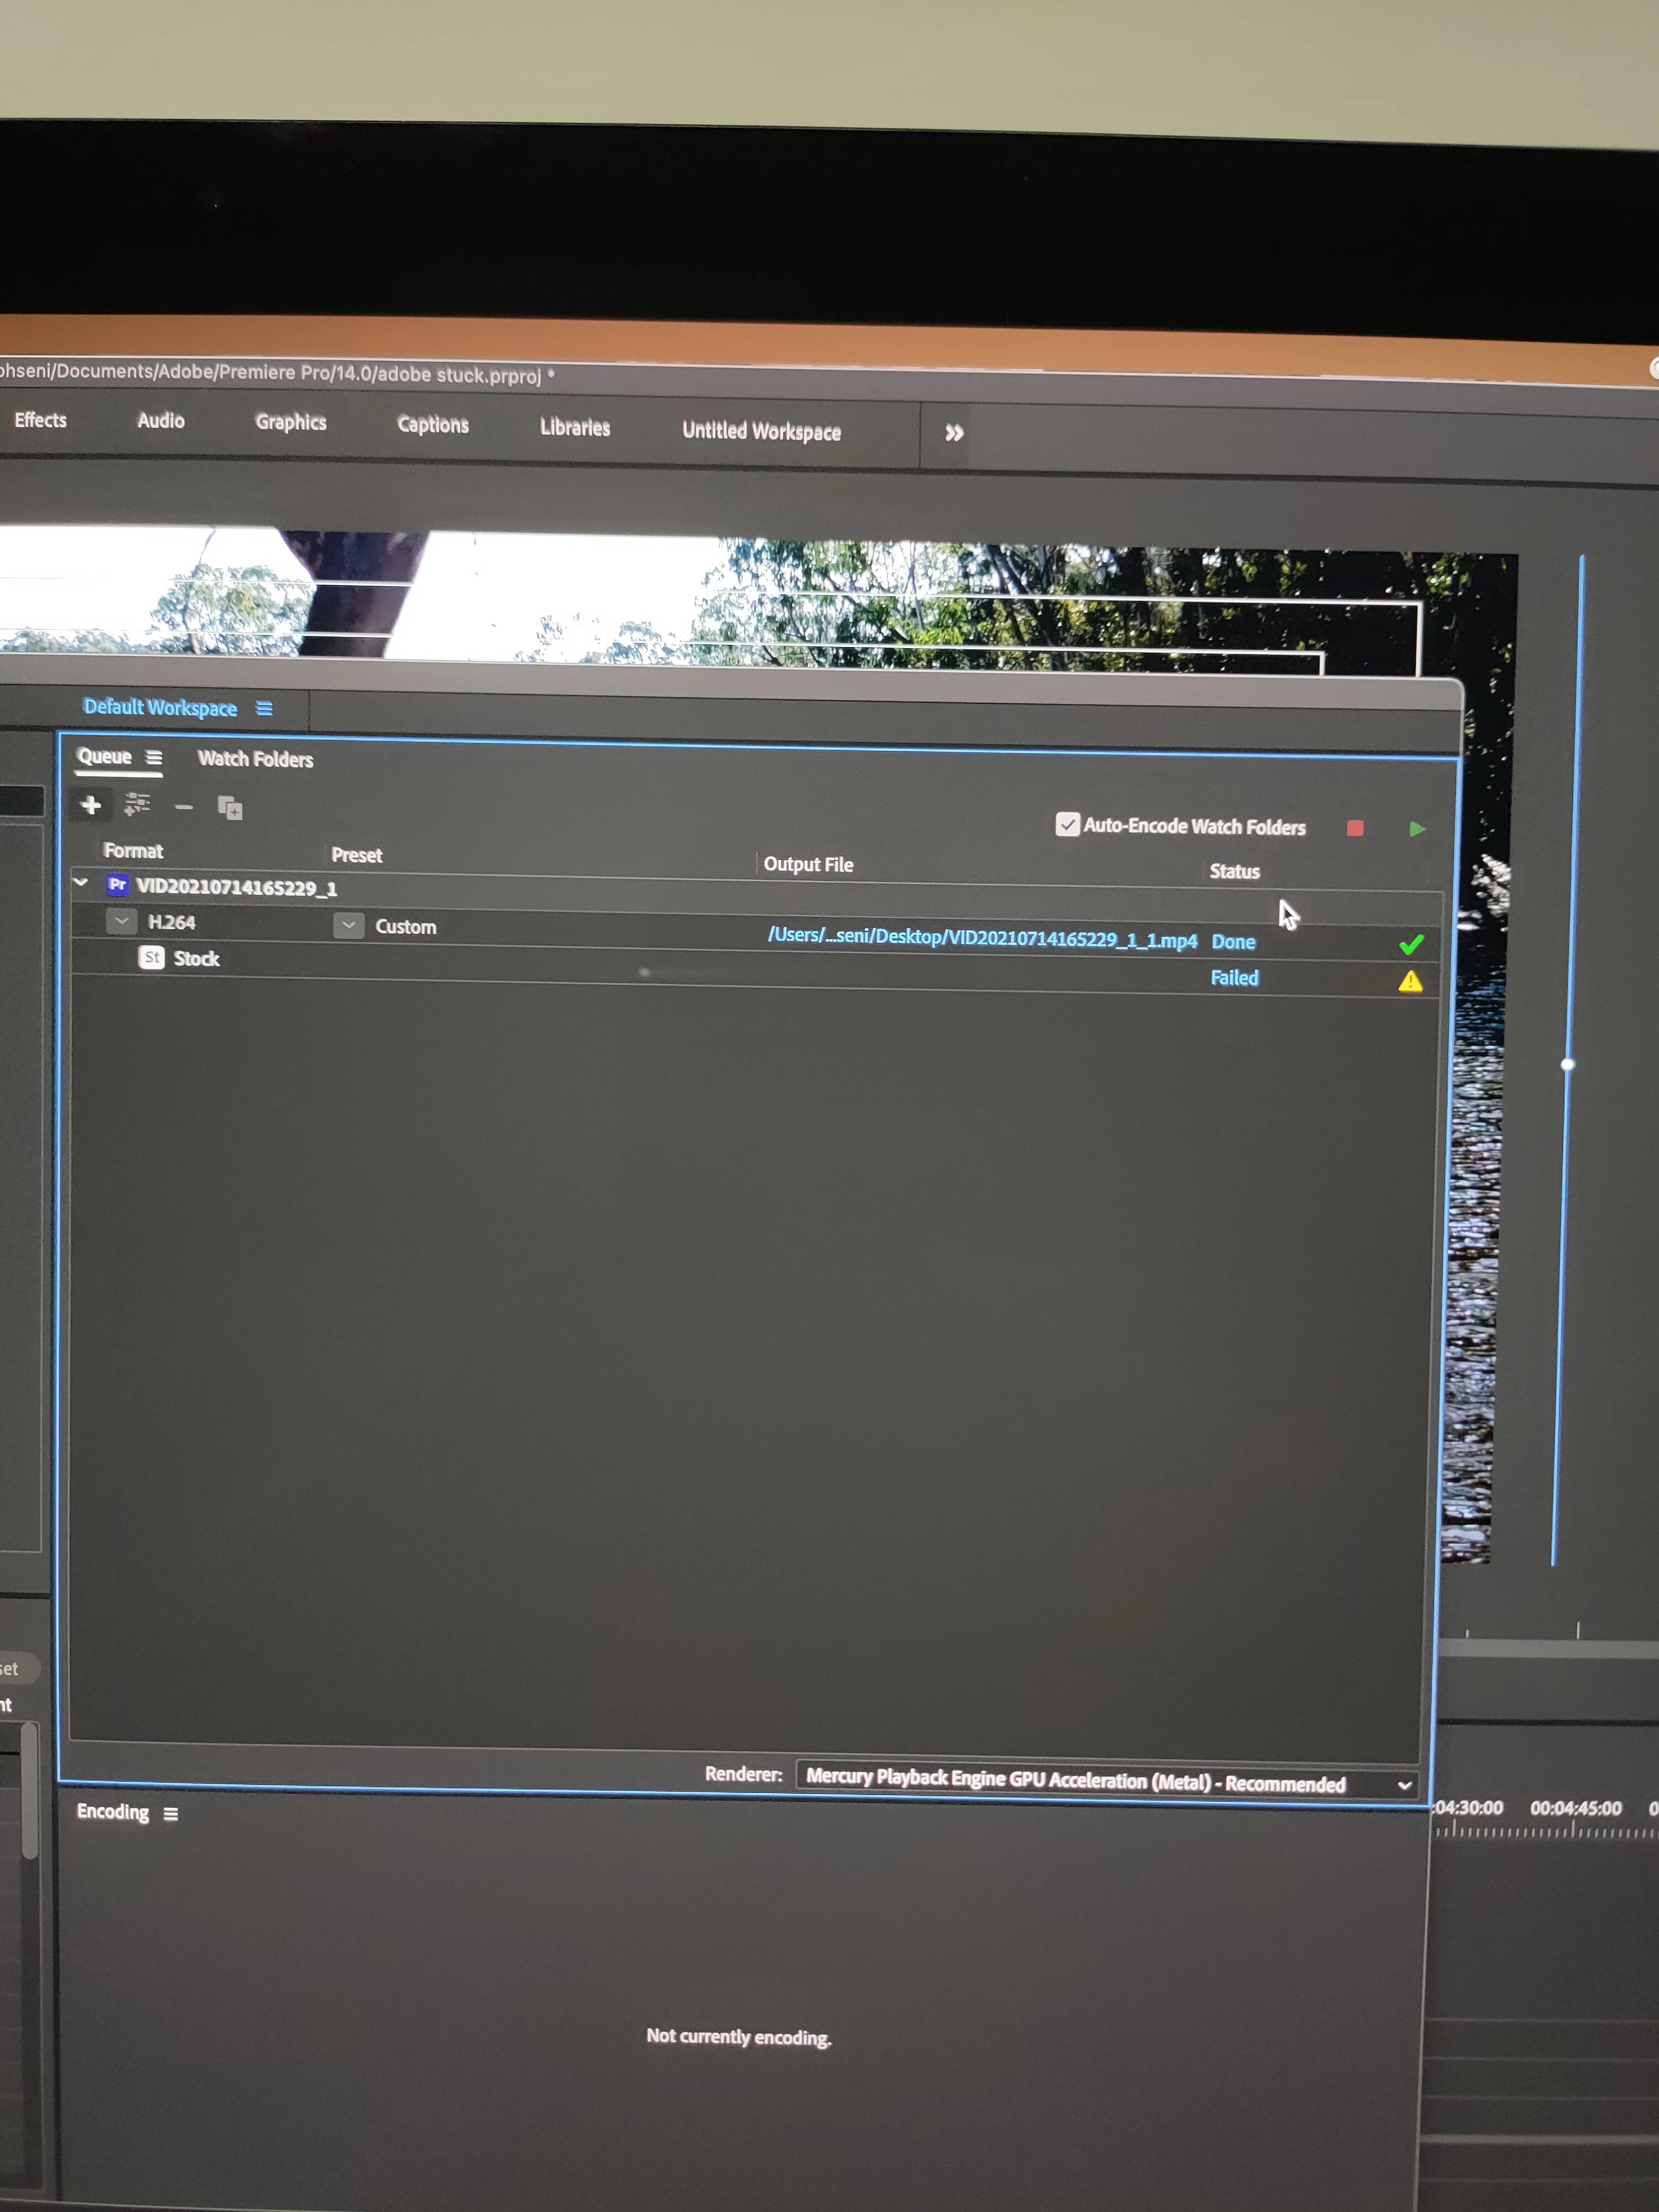Click the Failed status link
The width and height of the screenshot is (1659, 2212).
click(1234, 978)
